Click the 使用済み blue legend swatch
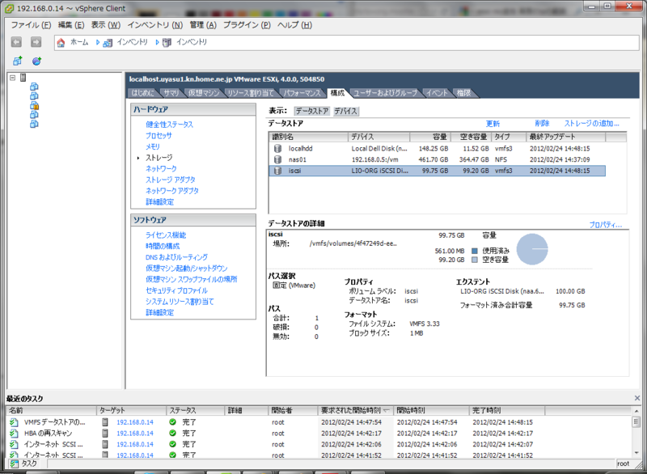The image size is (647, 474). [x=475, y=251]
